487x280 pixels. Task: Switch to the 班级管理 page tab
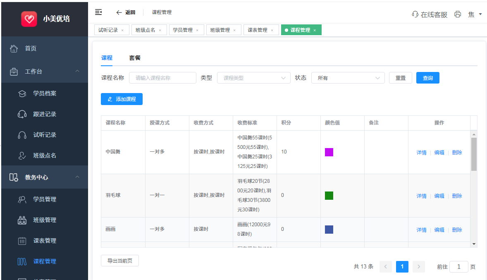(220, 30)
